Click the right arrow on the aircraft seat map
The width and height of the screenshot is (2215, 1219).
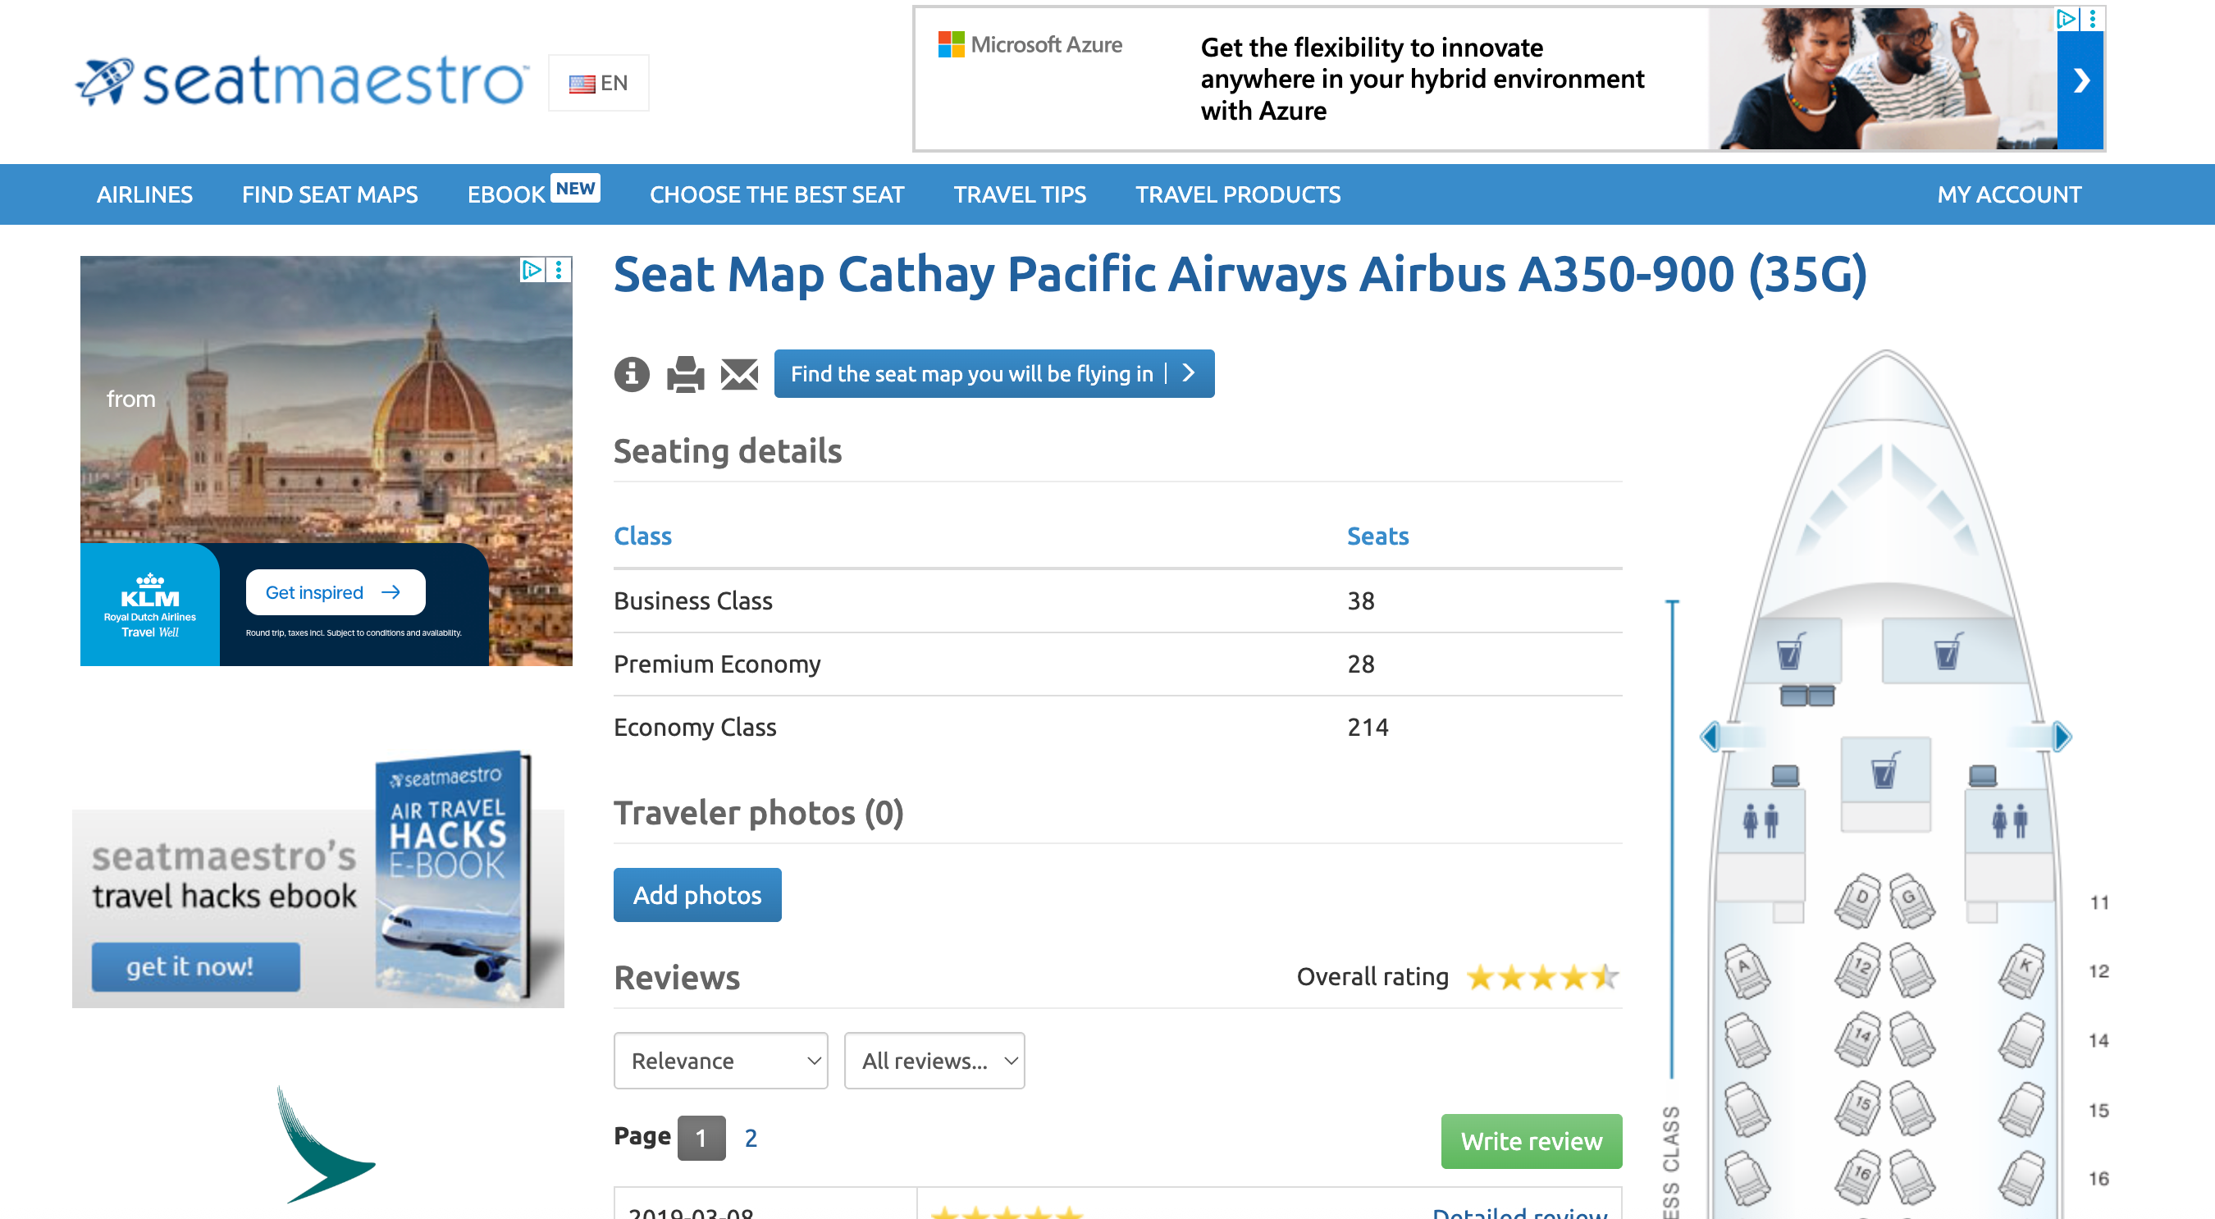pos(2062,736)
